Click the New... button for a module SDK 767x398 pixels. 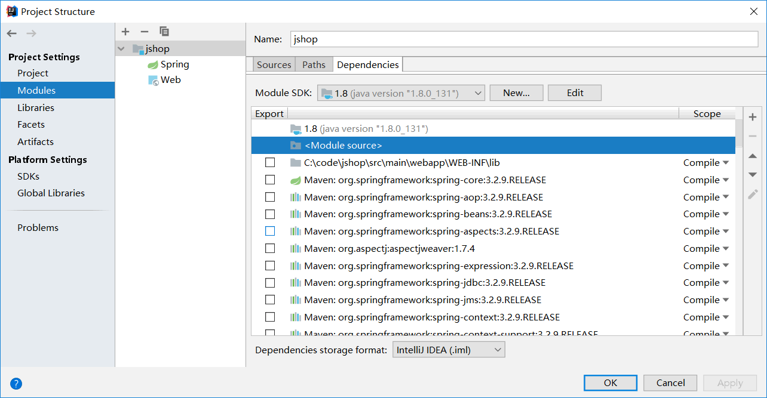point(516,92)
